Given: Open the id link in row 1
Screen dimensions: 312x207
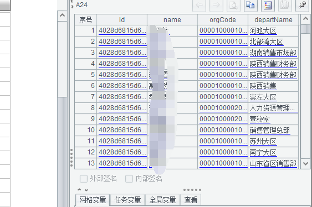Looking at the screenshot, I should [122, 30].
